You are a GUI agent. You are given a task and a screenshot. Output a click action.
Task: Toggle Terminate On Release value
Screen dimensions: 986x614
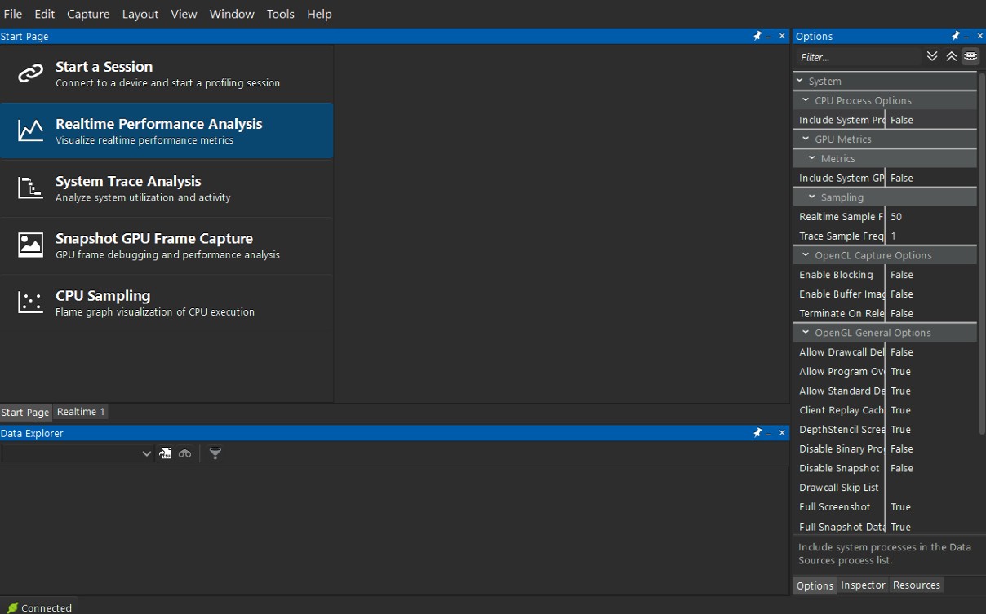(x=931, y=313)
